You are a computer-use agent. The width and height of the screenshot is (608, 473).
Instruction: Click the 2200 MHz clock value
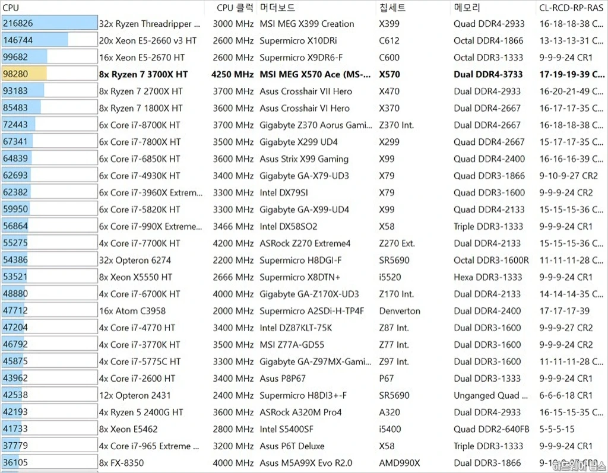tap(233, 260)
